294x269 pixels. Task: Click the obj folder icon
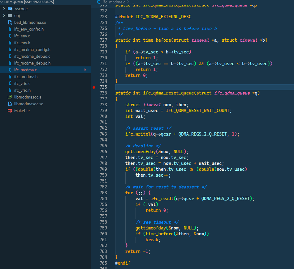coord(10,16)
